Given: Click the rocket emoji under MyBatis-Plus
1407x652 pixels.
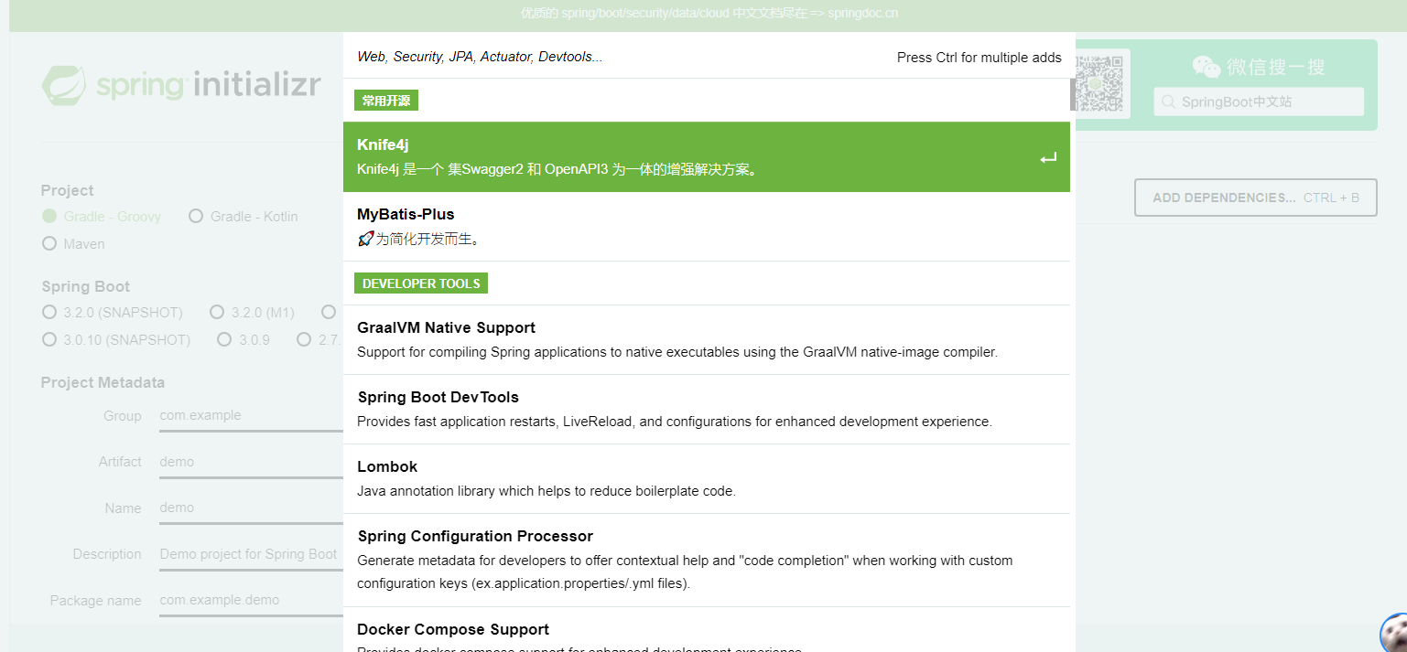Looking at the screenshot, I should click(x=365, y=239).
